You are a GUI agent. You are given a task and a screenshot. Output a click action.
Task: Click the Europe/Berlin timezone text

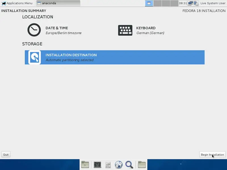coord(64,33)
